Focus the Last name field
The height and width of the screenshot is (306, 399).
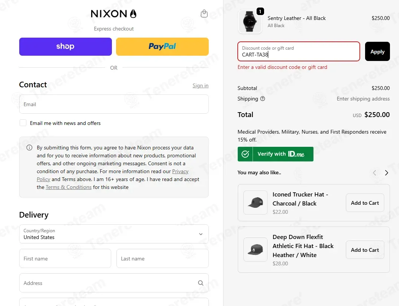pos(162,259)
